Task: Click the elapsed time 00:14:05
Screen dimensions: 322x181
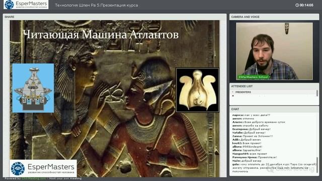Action: [306, 5]
